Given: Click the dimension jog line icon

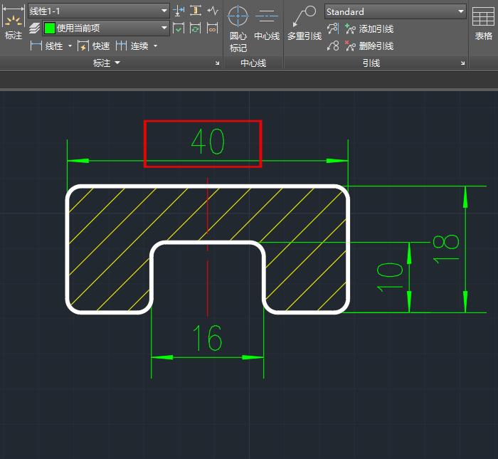Looking at the screenshot, I should point(212,11).
